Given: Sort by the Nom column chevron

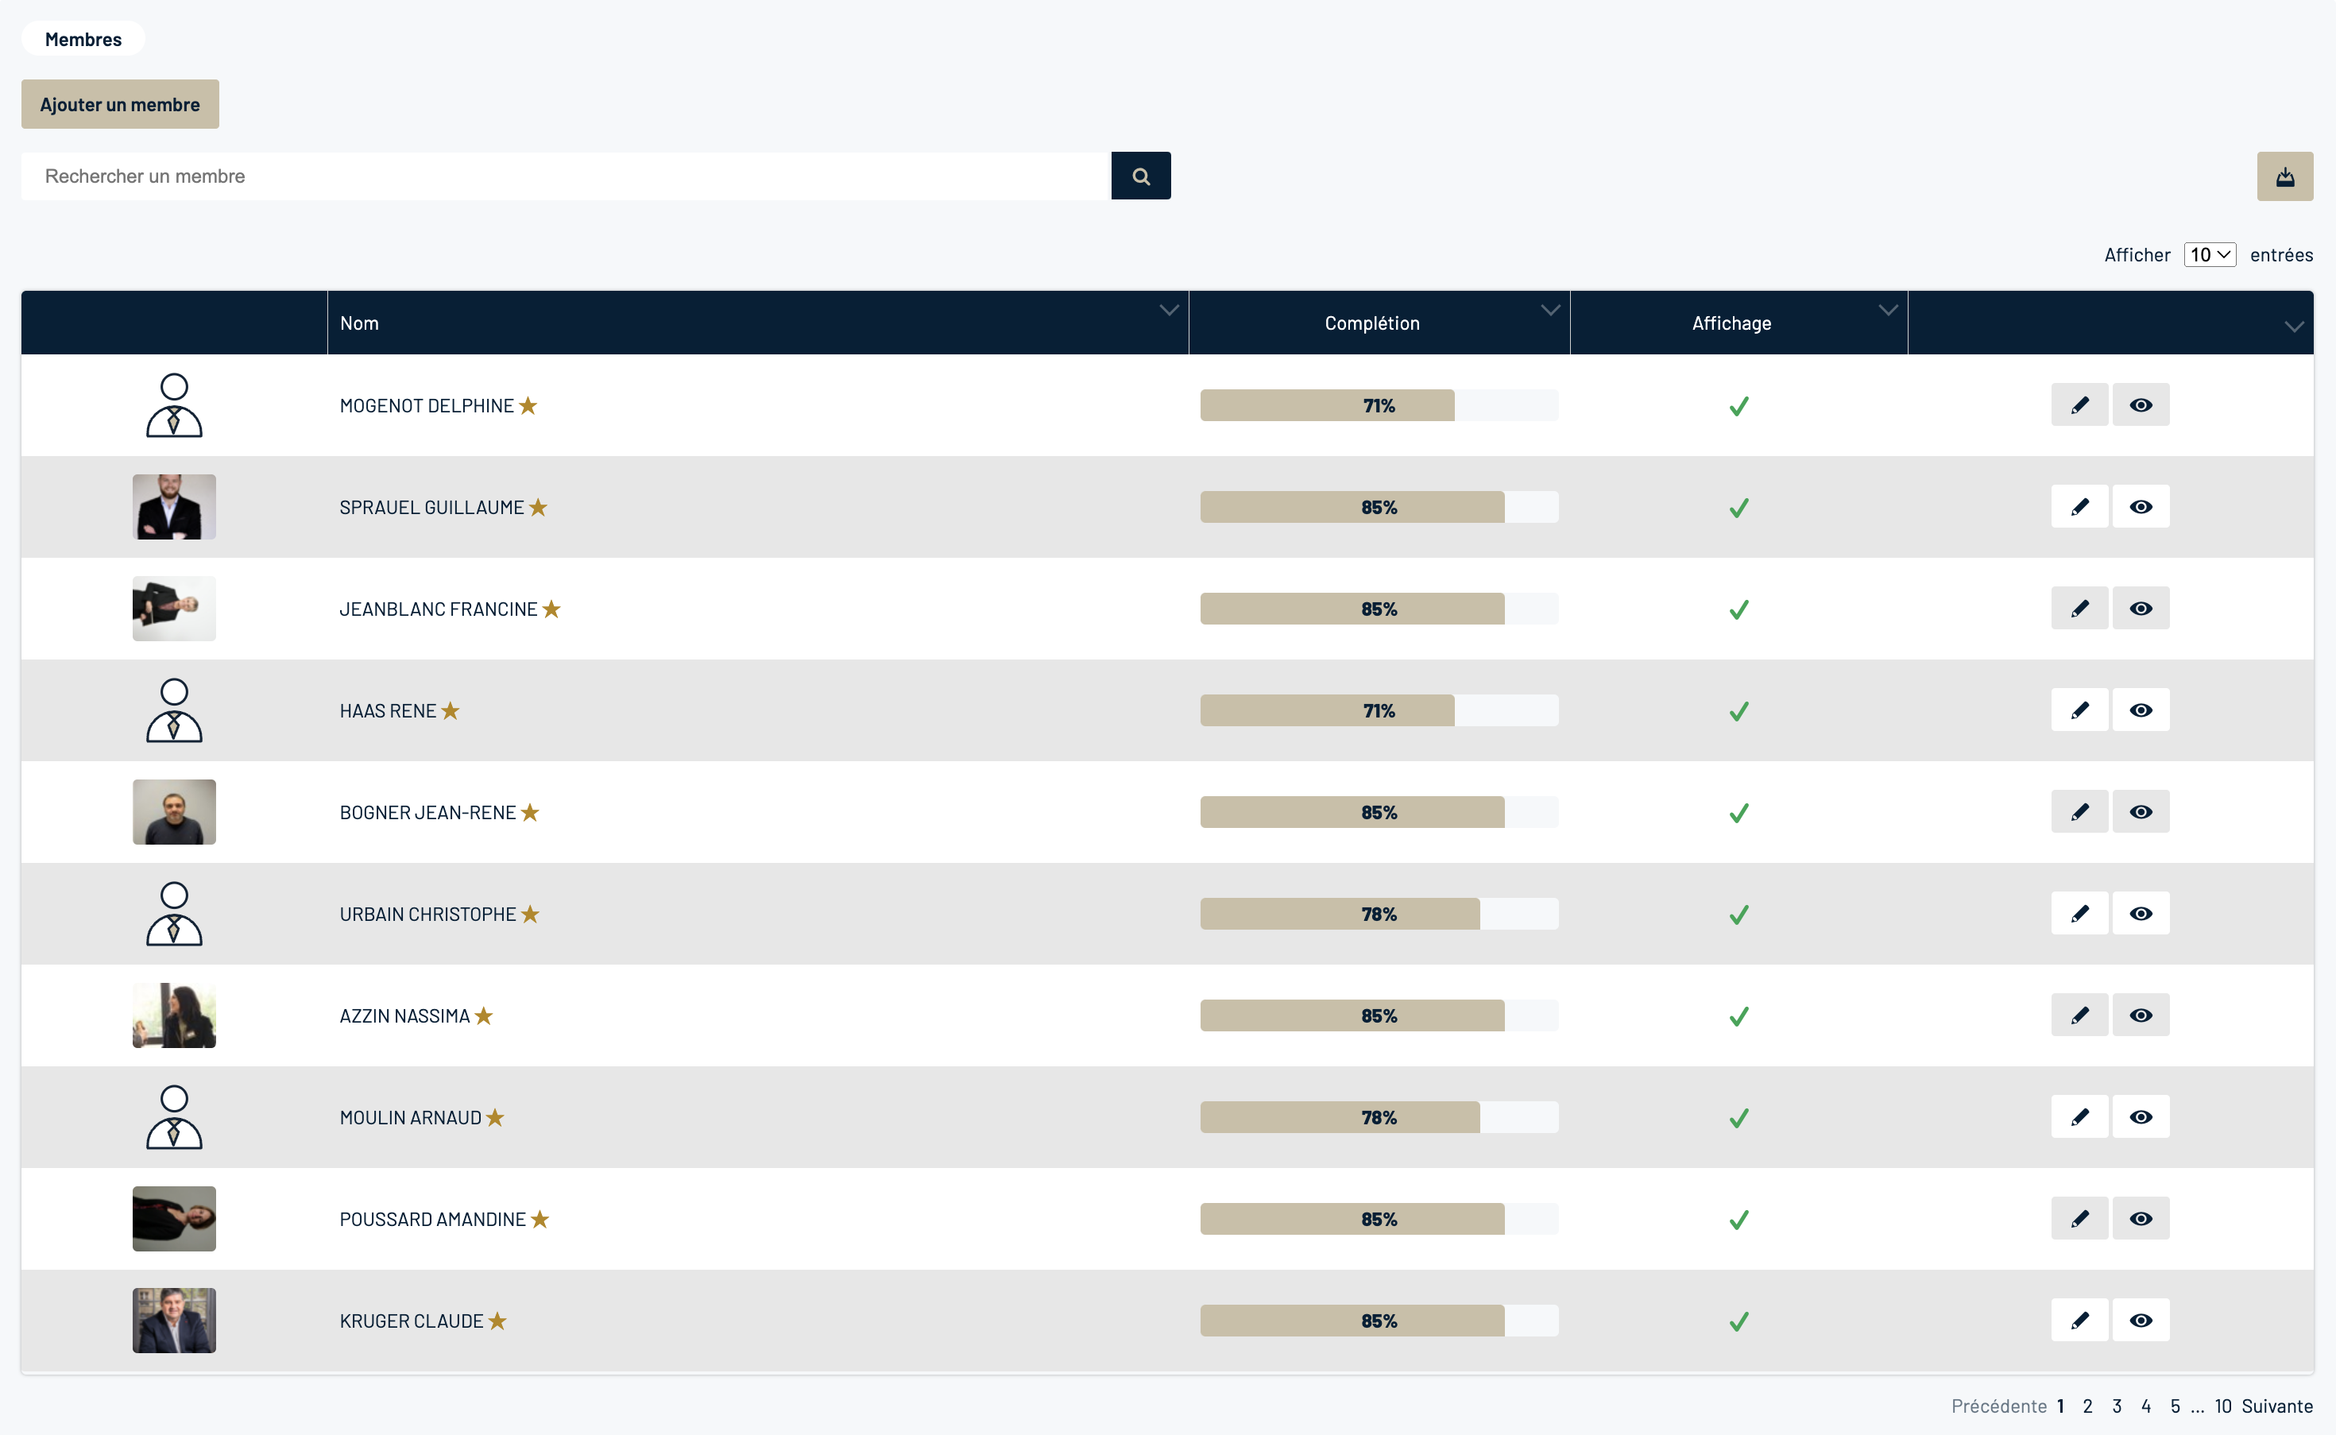Looking at the screenshot, I should tap(1169, 311).
